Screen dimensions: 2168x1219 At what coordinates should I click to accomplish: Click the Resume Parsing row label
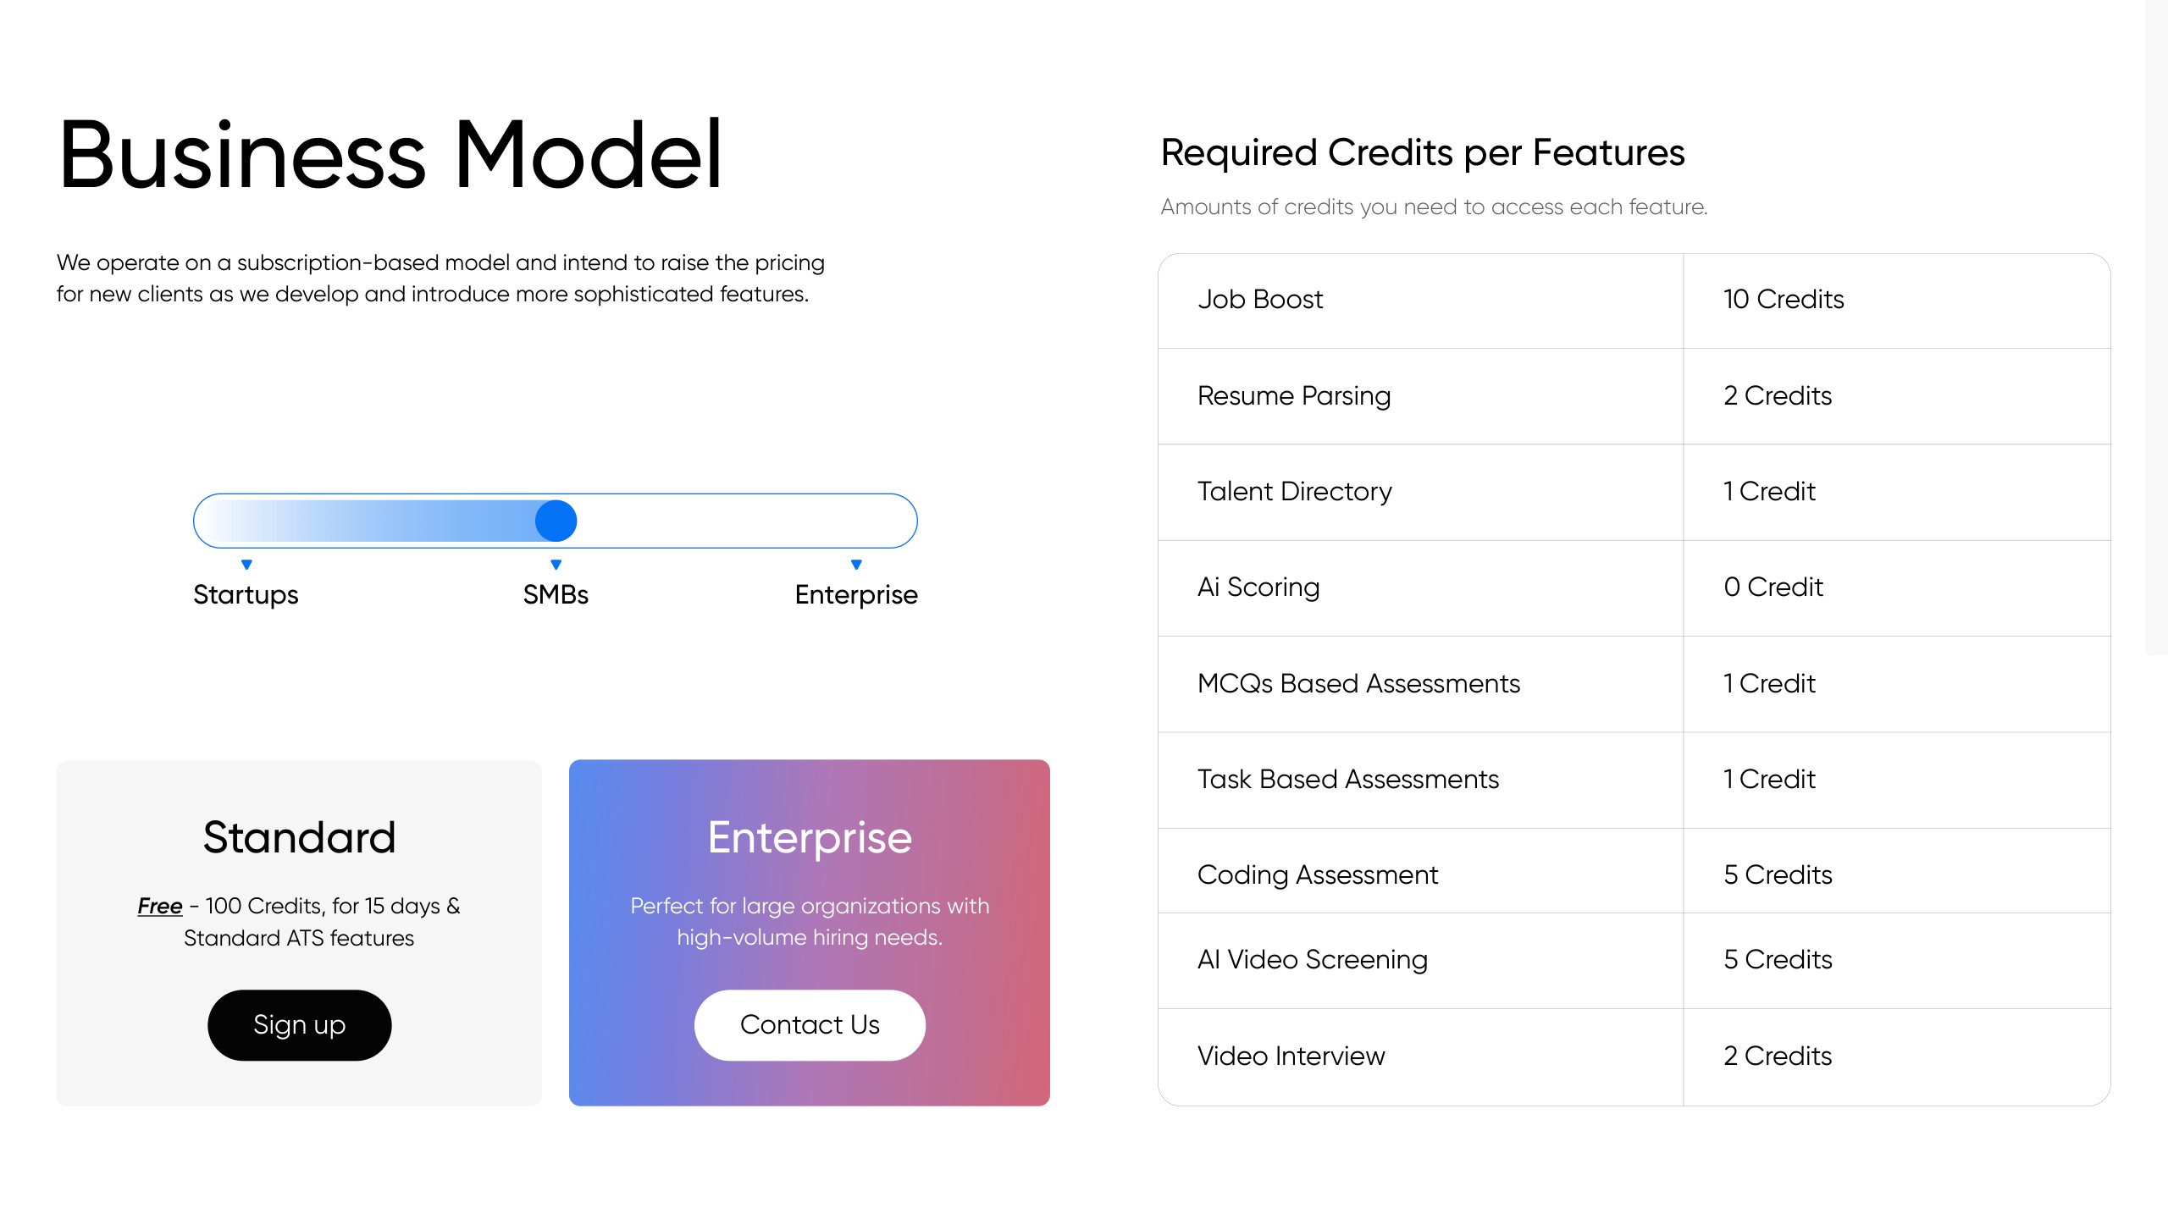click(x=1294, y=396)
